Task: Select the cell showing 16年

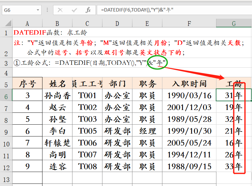Action: (234, 143)
